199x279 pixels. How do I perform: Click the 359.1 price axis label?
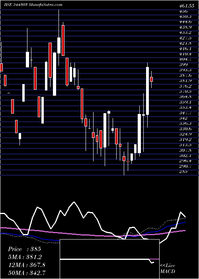pos(185,102)
